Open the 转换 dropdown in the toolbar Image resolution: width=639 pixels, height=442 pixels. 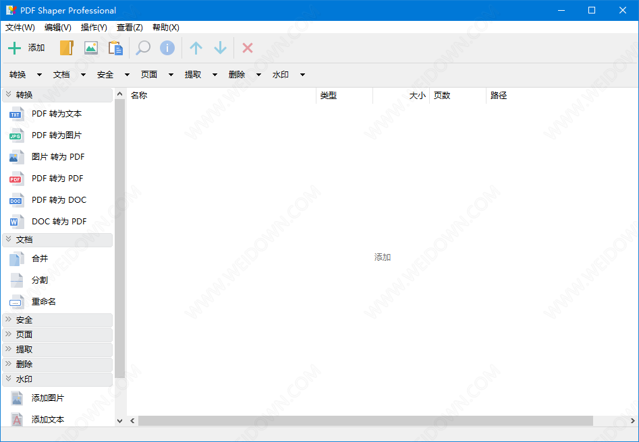click(x=26, y=75)
